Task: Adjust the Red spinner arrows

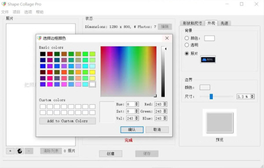Action: [165, 104]
